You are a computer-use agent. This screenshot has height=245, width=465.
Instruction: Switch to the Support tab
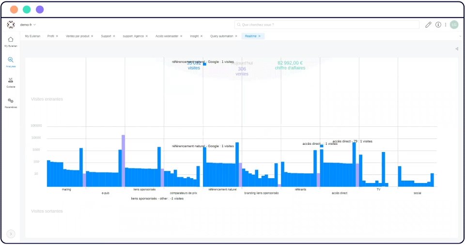click(106, 36)
